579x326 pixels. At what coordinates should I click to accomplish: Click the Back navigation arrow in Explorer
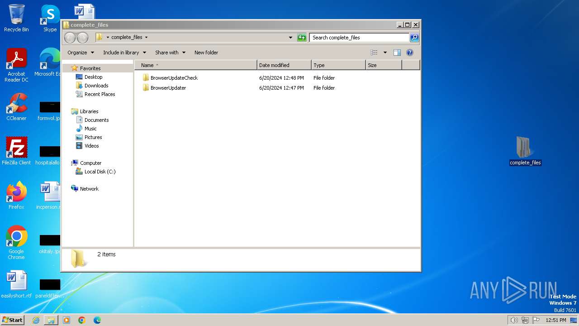click(70, 38)
